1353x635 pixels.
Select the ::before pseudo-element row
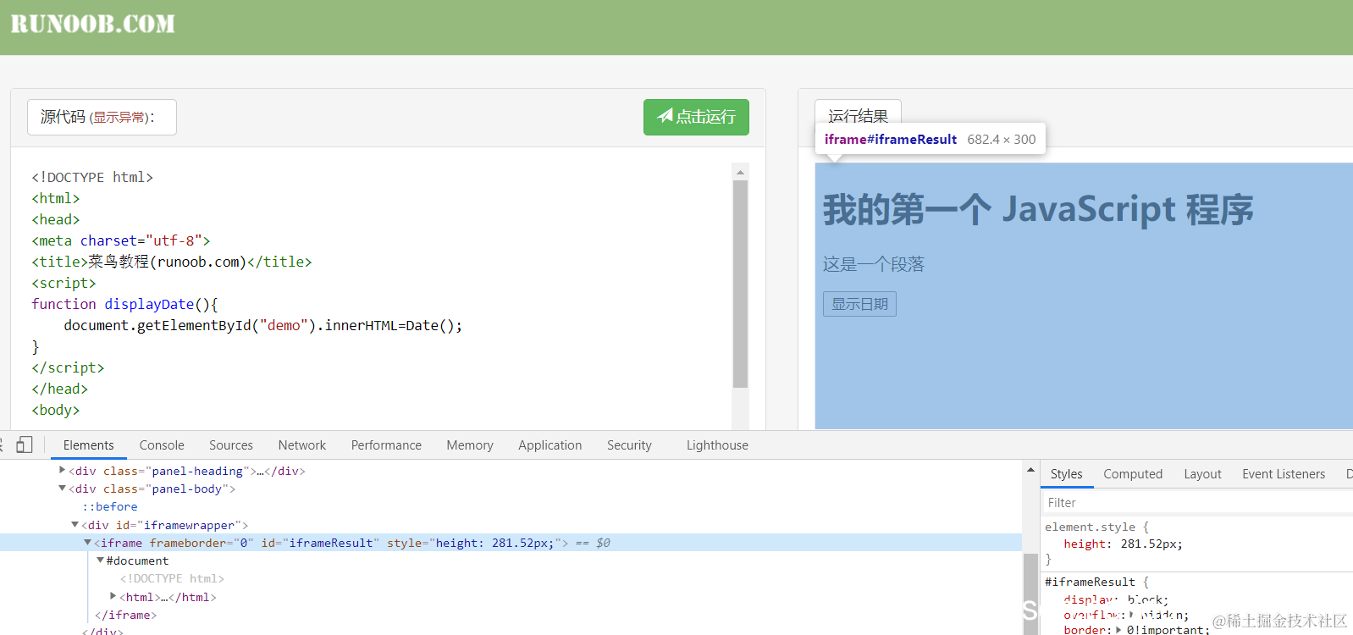(x=109, y=506)
